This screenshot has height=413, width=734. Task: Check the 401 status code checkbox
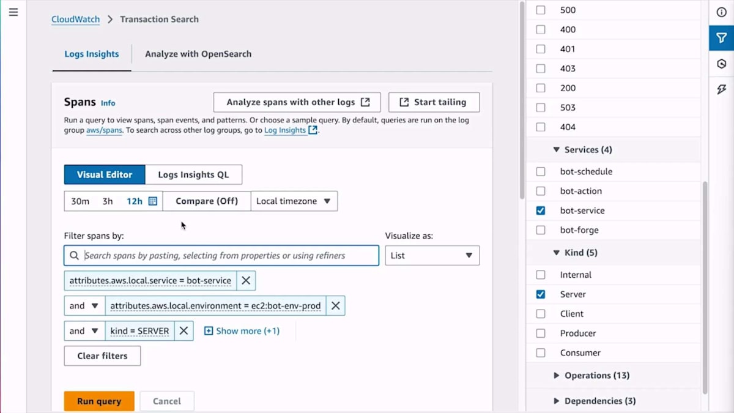pyautogui.click(x=541, y=49)
